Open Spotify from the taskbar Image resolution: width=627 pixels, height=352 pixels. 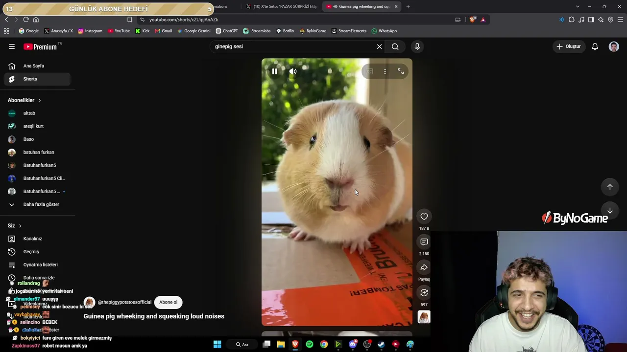click(310, 344)
